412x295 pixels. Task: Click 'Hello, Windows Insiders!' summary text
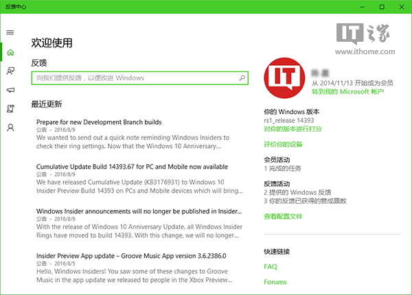pyautogui.click(x=135, y=276)
